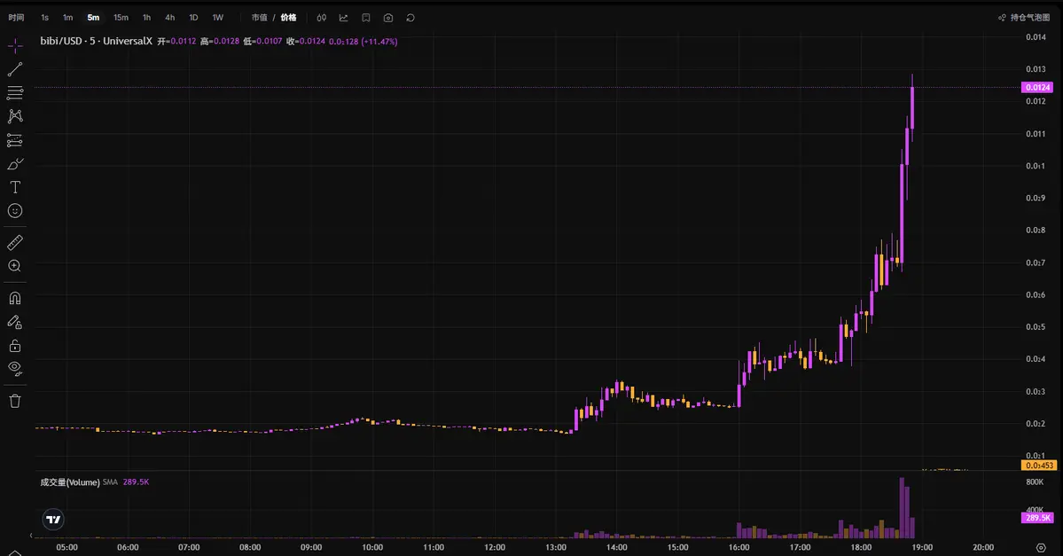
Task: Select the brush drawing tool
Action: tap(15, 163)
